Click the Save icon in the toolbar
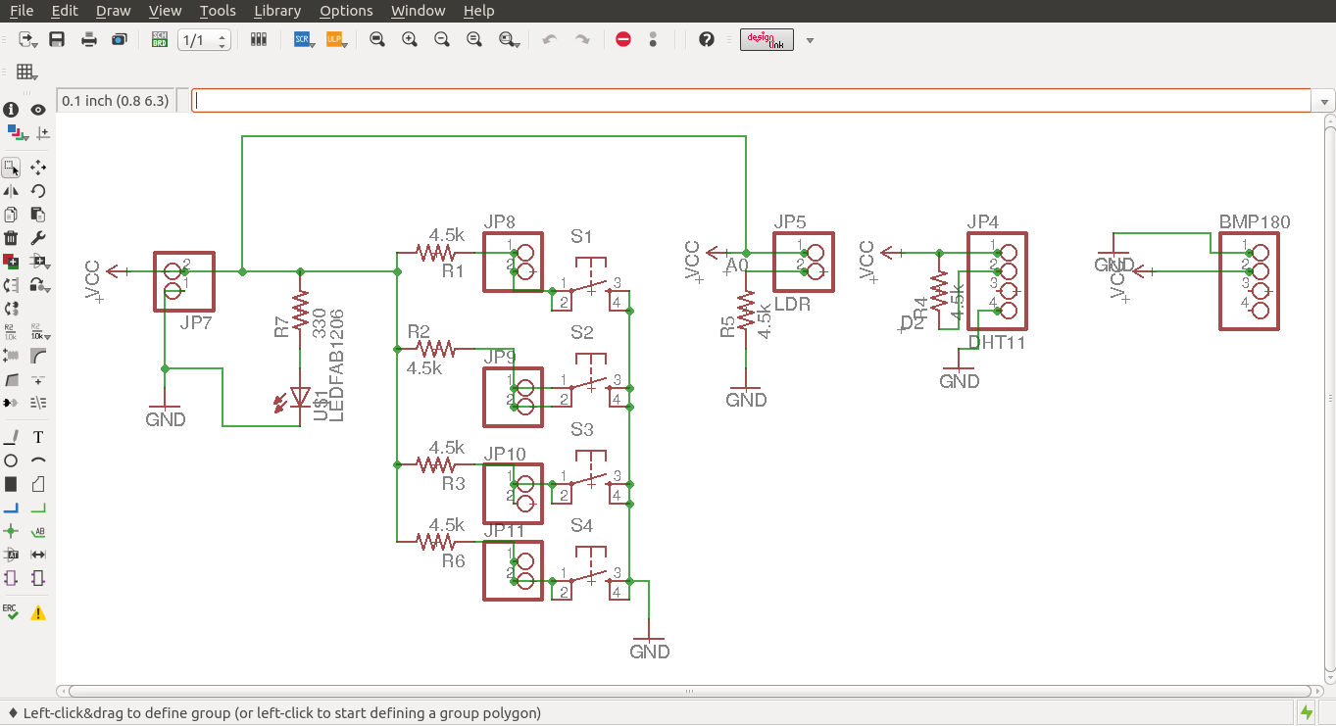Viewport: 1336px width, 726px height. tap(57, 40)
